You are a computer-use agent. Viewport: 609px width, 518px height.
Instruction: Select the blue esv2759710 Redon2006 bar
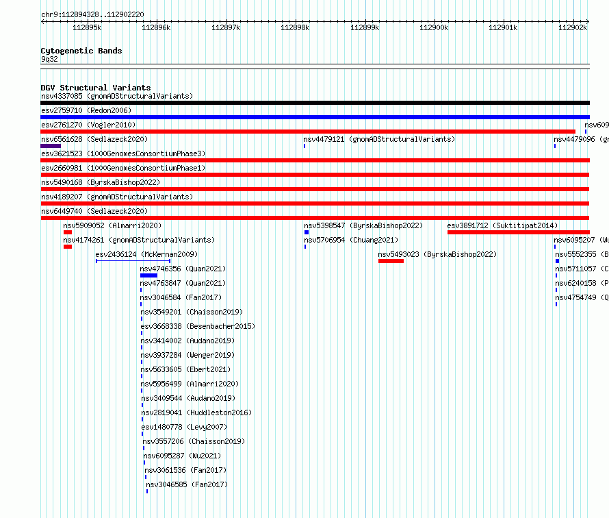(315, 117)
